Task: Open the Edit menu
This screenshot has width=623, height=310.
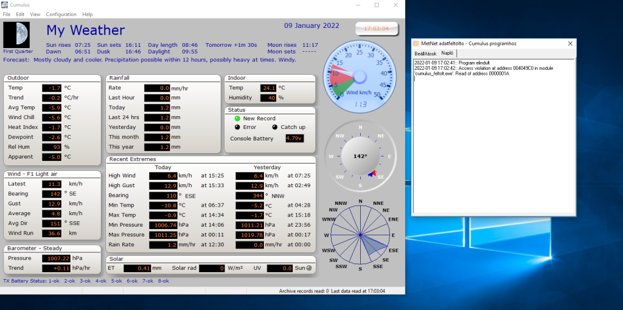Action: 20,14
